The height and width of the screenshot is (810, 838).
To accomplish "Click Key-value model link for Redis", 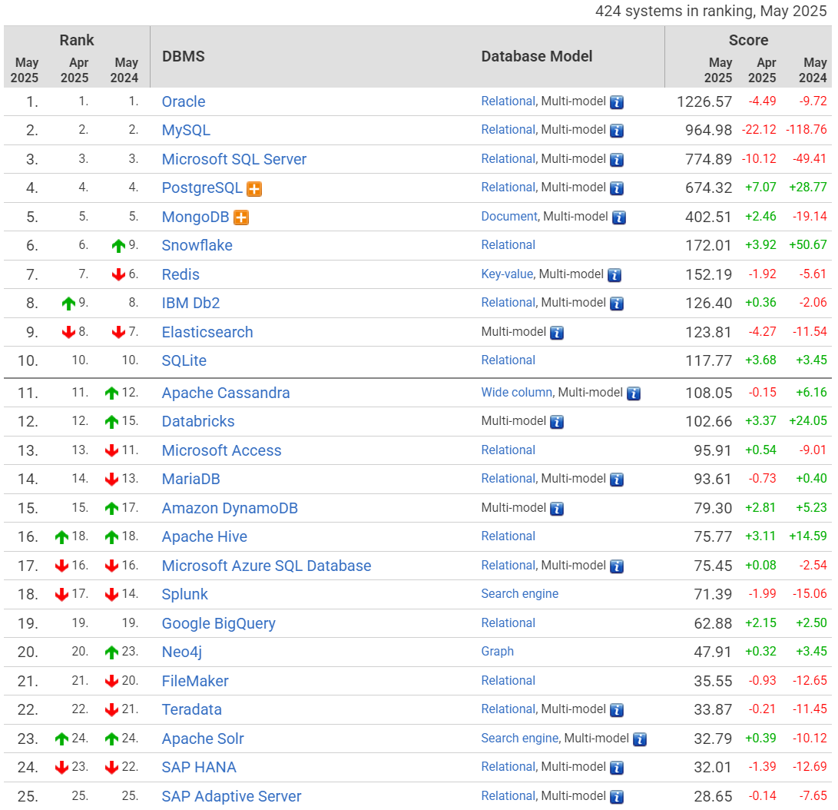I will [507, 274].
